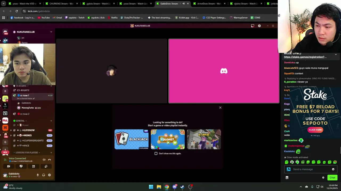This screenshot has width=341, height=191.
Task: Select the pink Discord-logo participant tile
Action: click(x=224, y=71)
